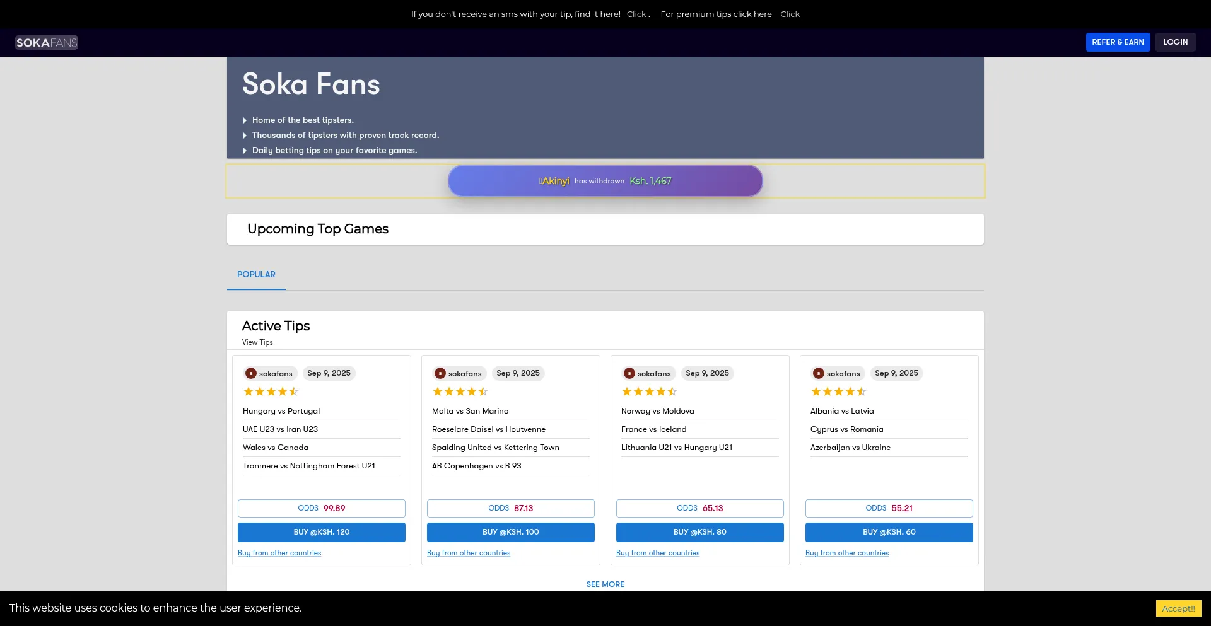The height and width of the screenshot is (626, 1211).
Task: Open the REFER & EARN page
Action: pos(1118,42)
